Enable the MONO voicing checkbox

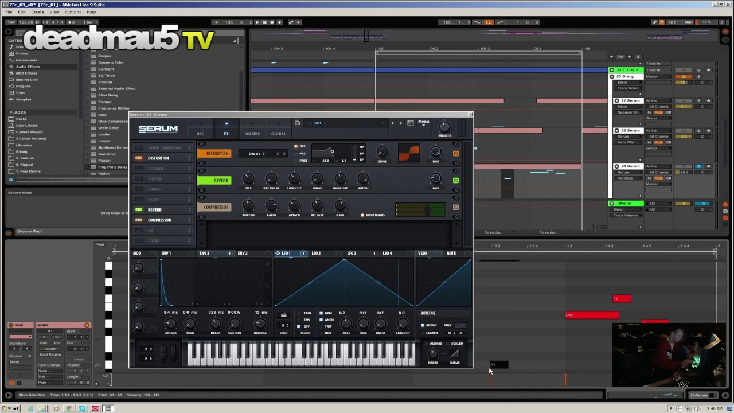423,325
